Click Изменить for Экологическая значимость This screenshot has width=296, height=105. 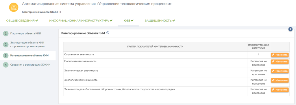280,80
